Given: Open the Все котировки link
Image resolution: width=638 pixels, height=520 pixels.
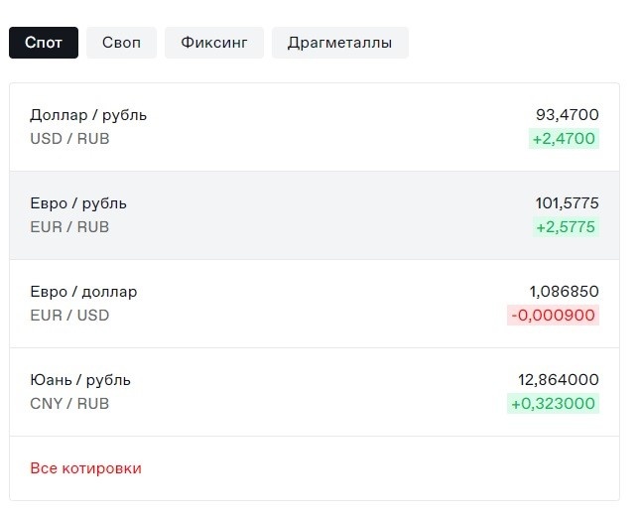Looking at the screenshot, I should (86, 468).
